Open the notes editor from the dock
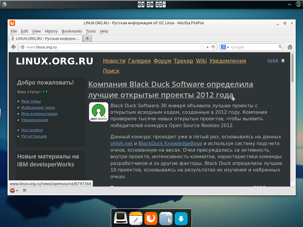The height and width of the screenshot is (227, 303). pyautogui.click(x=136, y=219)
